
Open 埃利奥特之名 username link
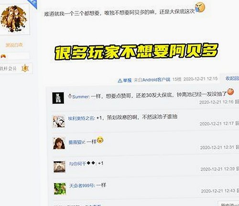tap(82, 118)
